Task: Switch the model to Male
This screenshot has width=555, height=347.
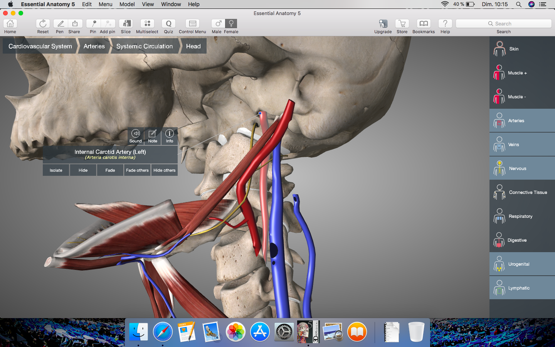Action: click(217, 24)
